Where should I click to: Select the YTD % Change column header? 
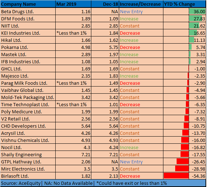click(x=184, y=4)
